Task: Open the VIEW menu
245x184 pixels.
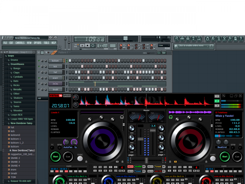Action: tap(29, 43)
